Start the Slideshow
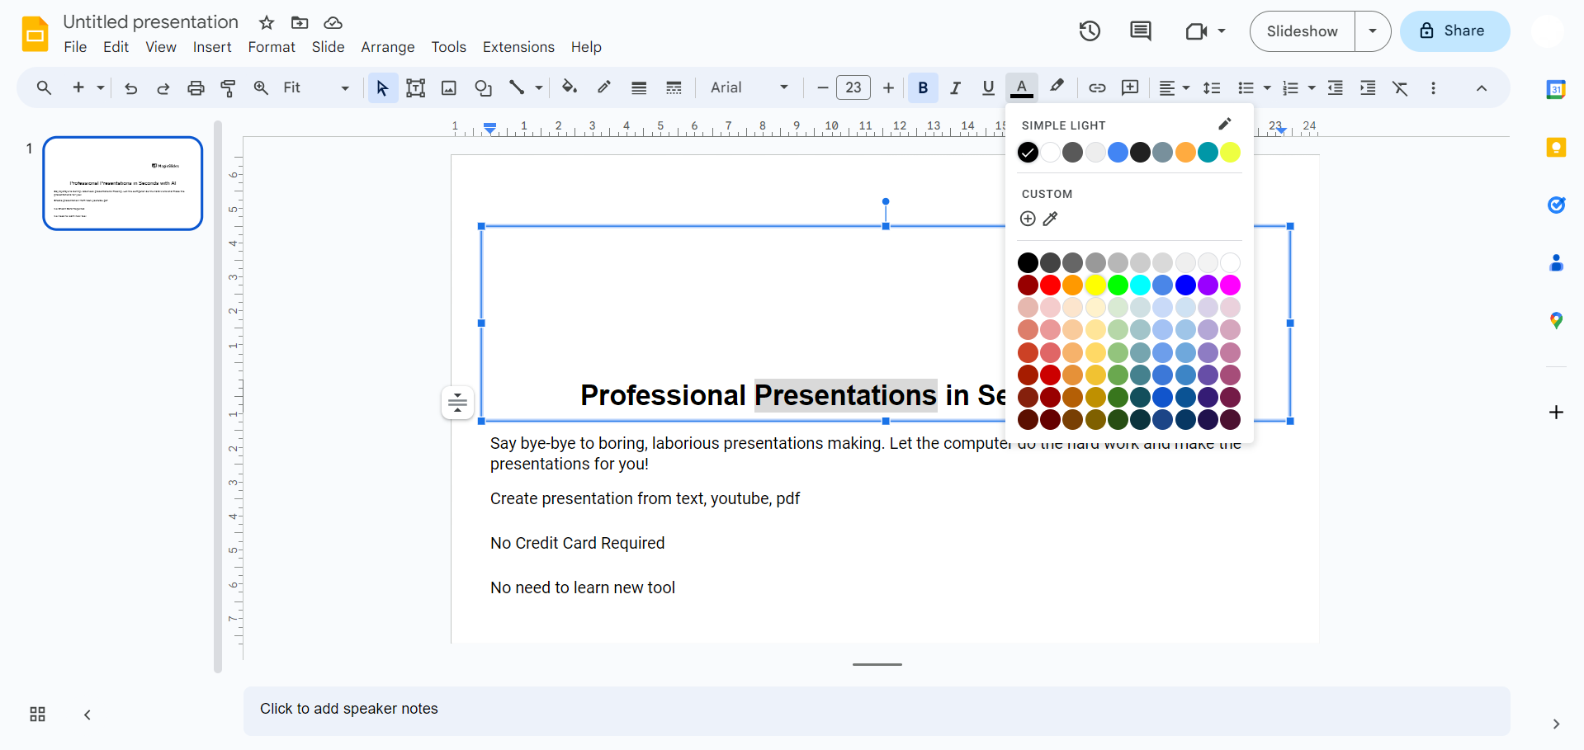This screenshot has width=1584, height=750. click(1302, 31)
